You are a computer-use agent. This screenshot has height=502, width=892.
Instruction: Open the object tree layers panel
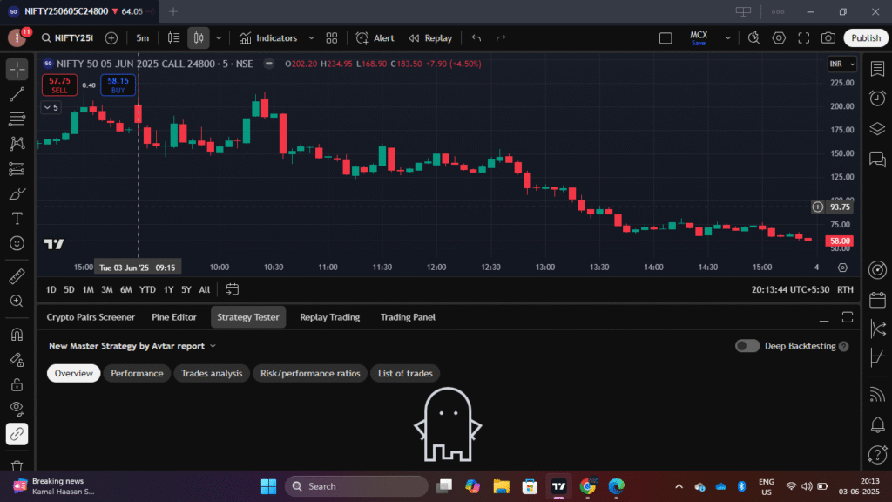coord(877,129)
